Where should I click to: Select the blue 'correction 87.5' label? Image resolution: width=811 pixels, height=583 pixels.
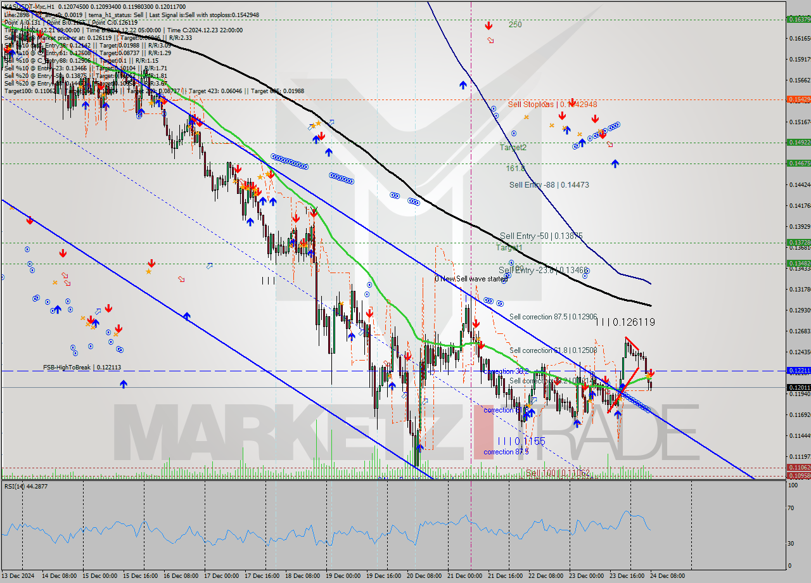(x=506, y=452)
